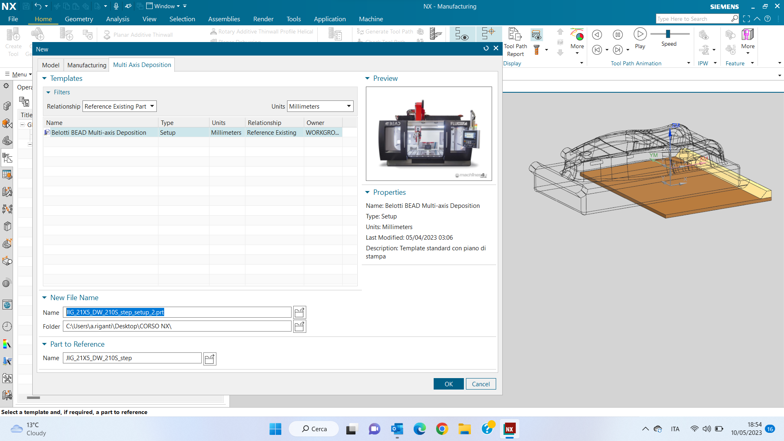Viewport: 784px width, 441px height.
Task: Click the OK button
Action: (448, 384)
